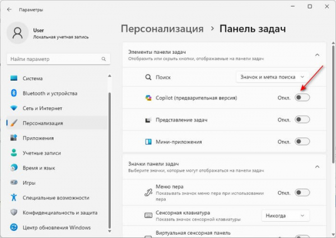Click the sidebar scroll up arrow
The image size is (336, 238).
(110, 76)
